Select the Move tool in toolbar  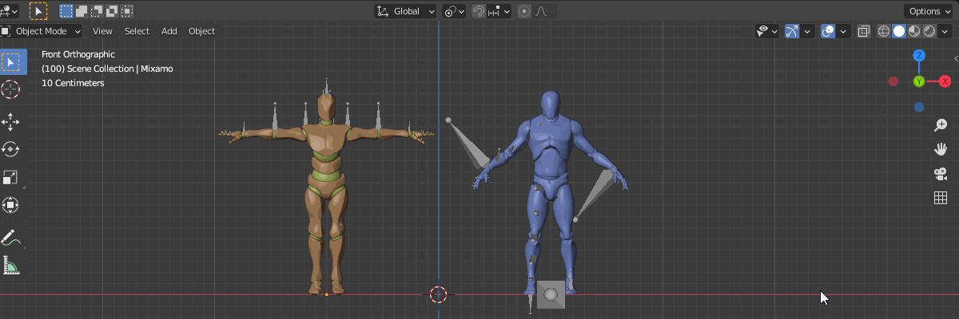tap(11, 121)
